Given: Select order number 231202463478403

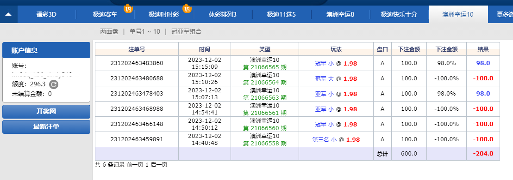Looking at the screenshot, I should tap(137, 94).
